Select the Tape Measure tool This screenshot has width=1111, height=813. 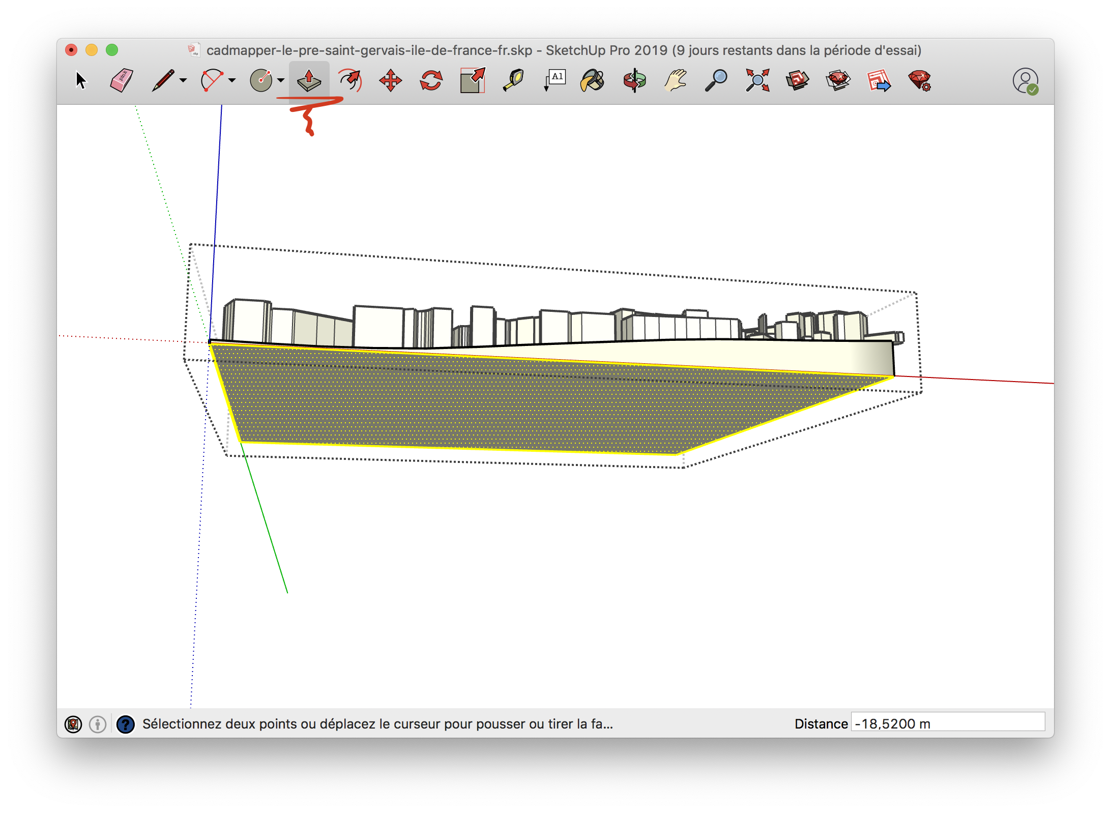tap(513, 80)
